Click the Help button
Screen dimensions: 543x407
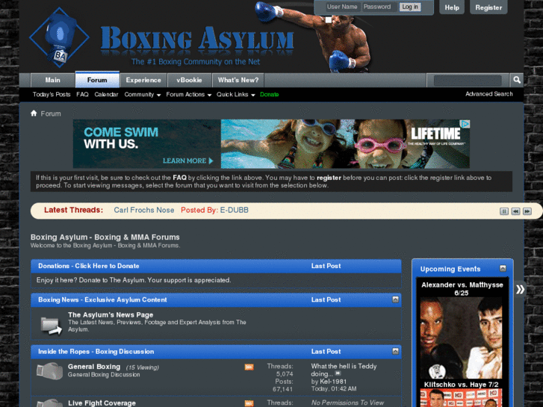tap(452, 7)
